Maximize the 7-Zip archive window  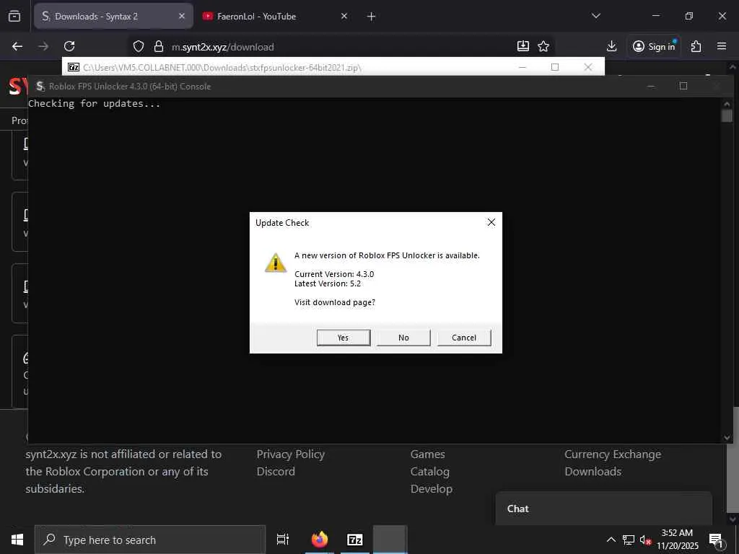pos(555,67)
